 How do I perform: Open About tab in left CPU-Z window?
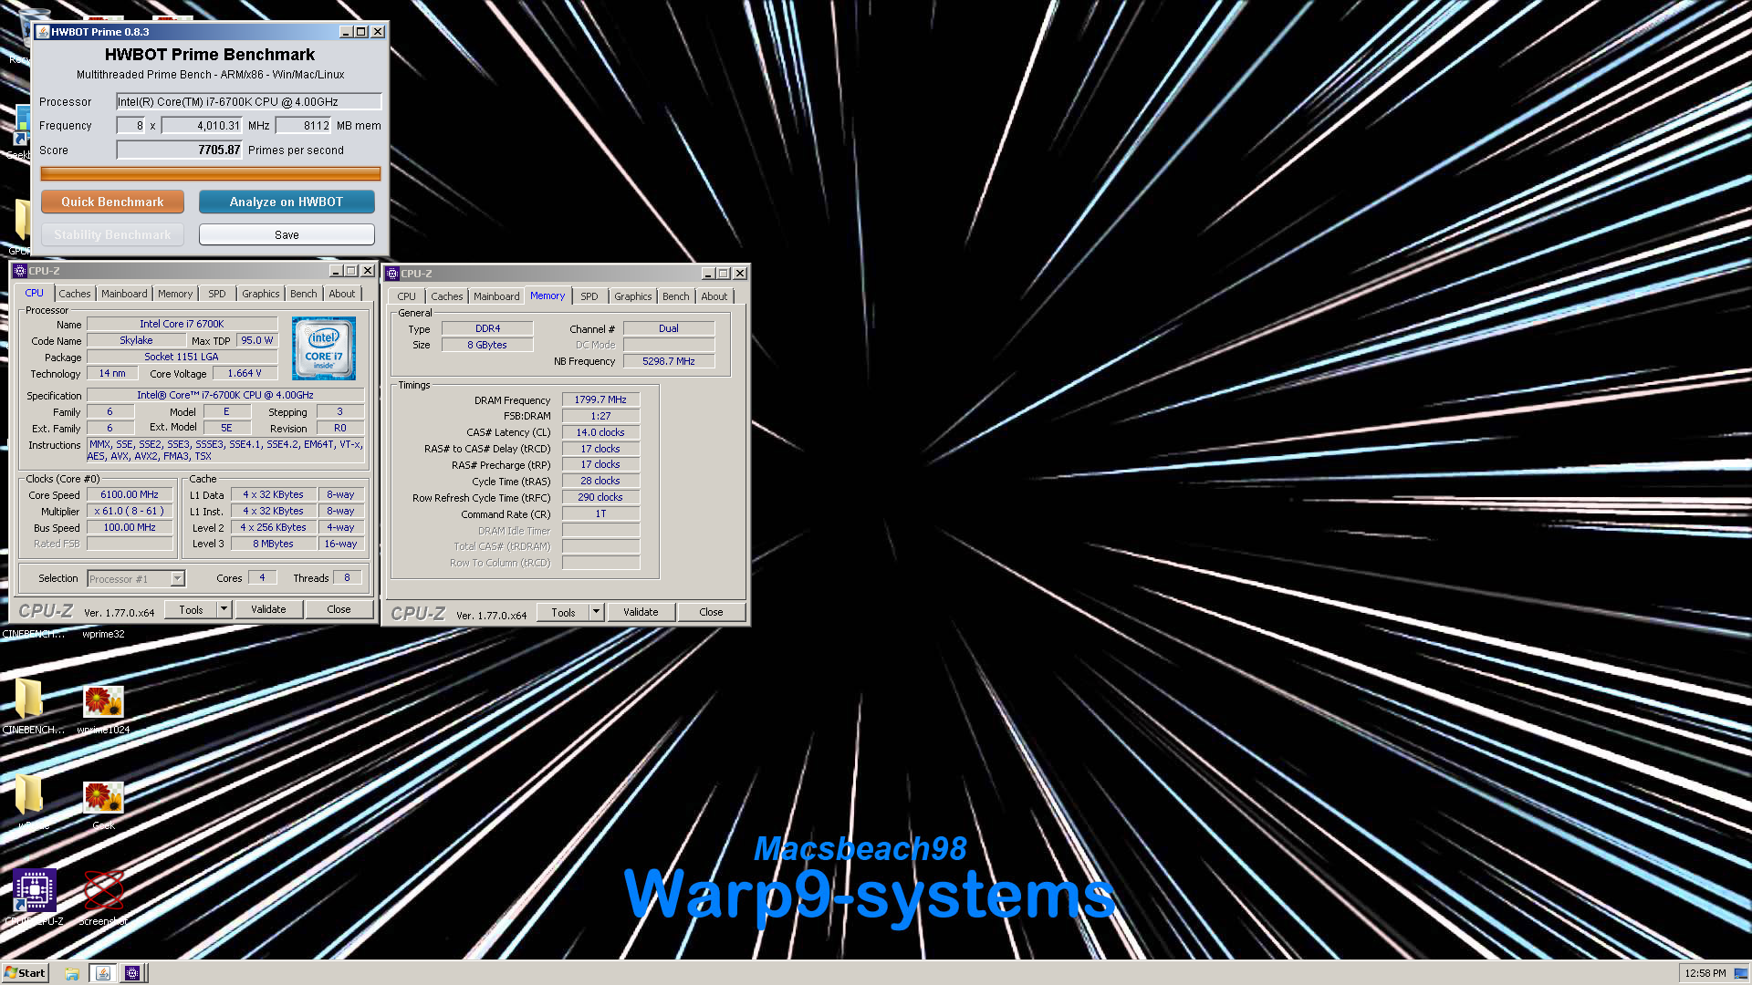pos(342,294)
